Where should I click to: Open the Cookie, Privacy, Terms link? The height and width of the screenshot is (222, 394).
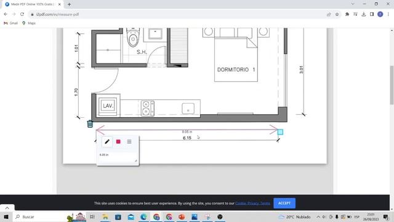252,203
